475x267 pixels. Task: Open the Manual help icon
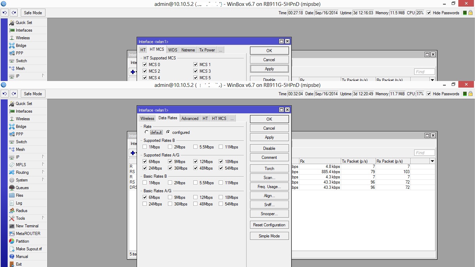pos(12,257)
